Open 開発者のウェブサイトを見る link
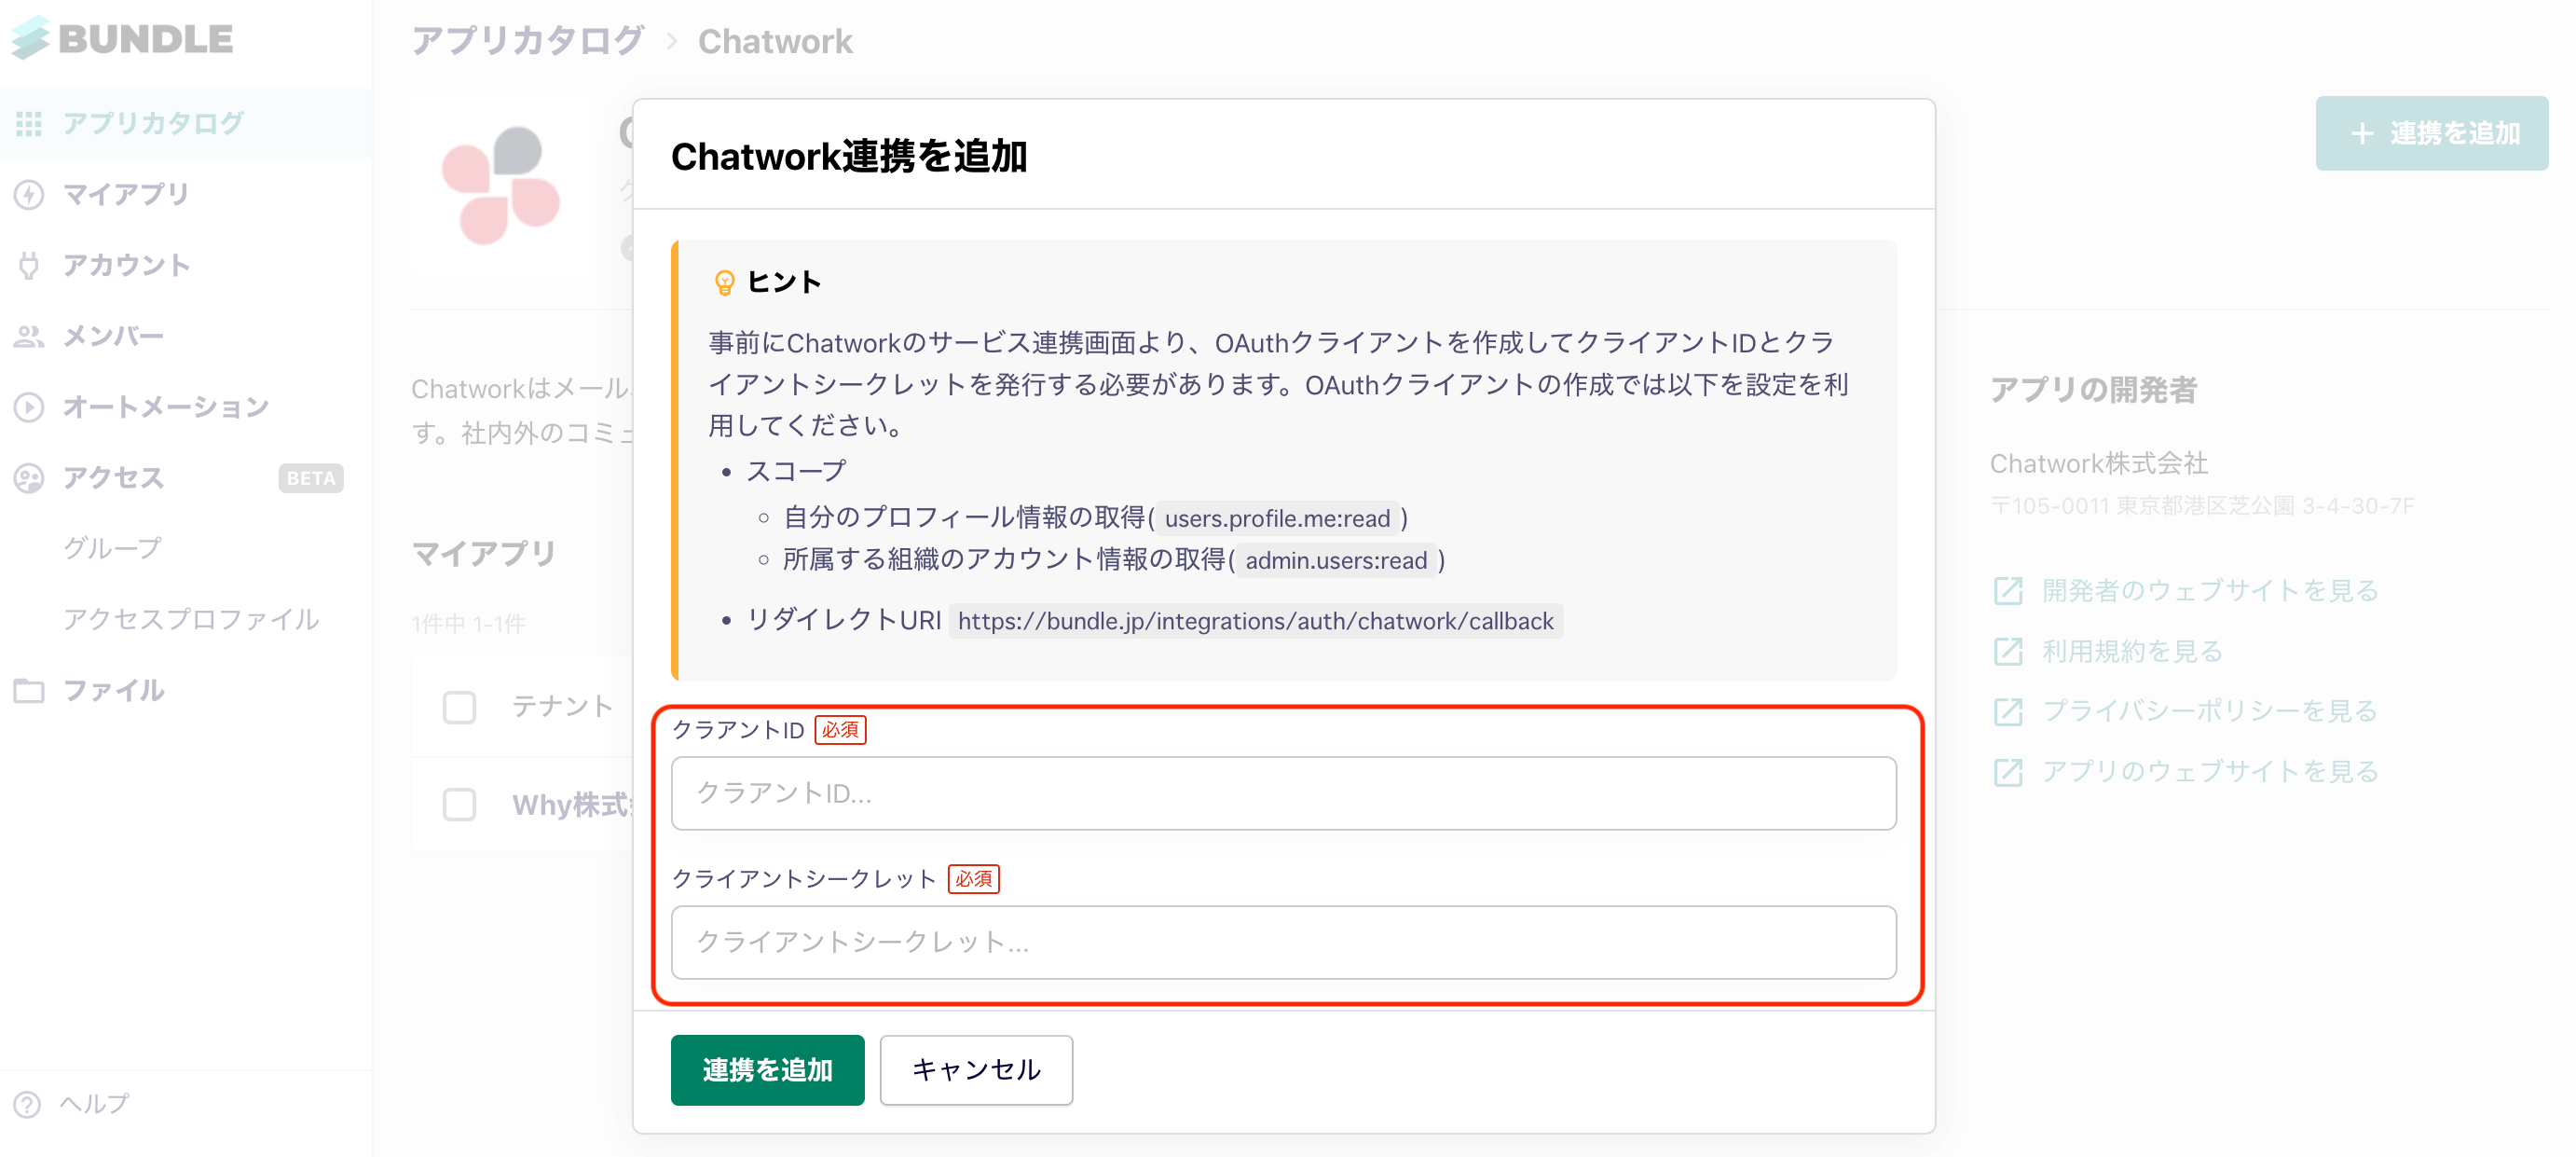Viewport: 2576px width, 1157px height. 2210,590
